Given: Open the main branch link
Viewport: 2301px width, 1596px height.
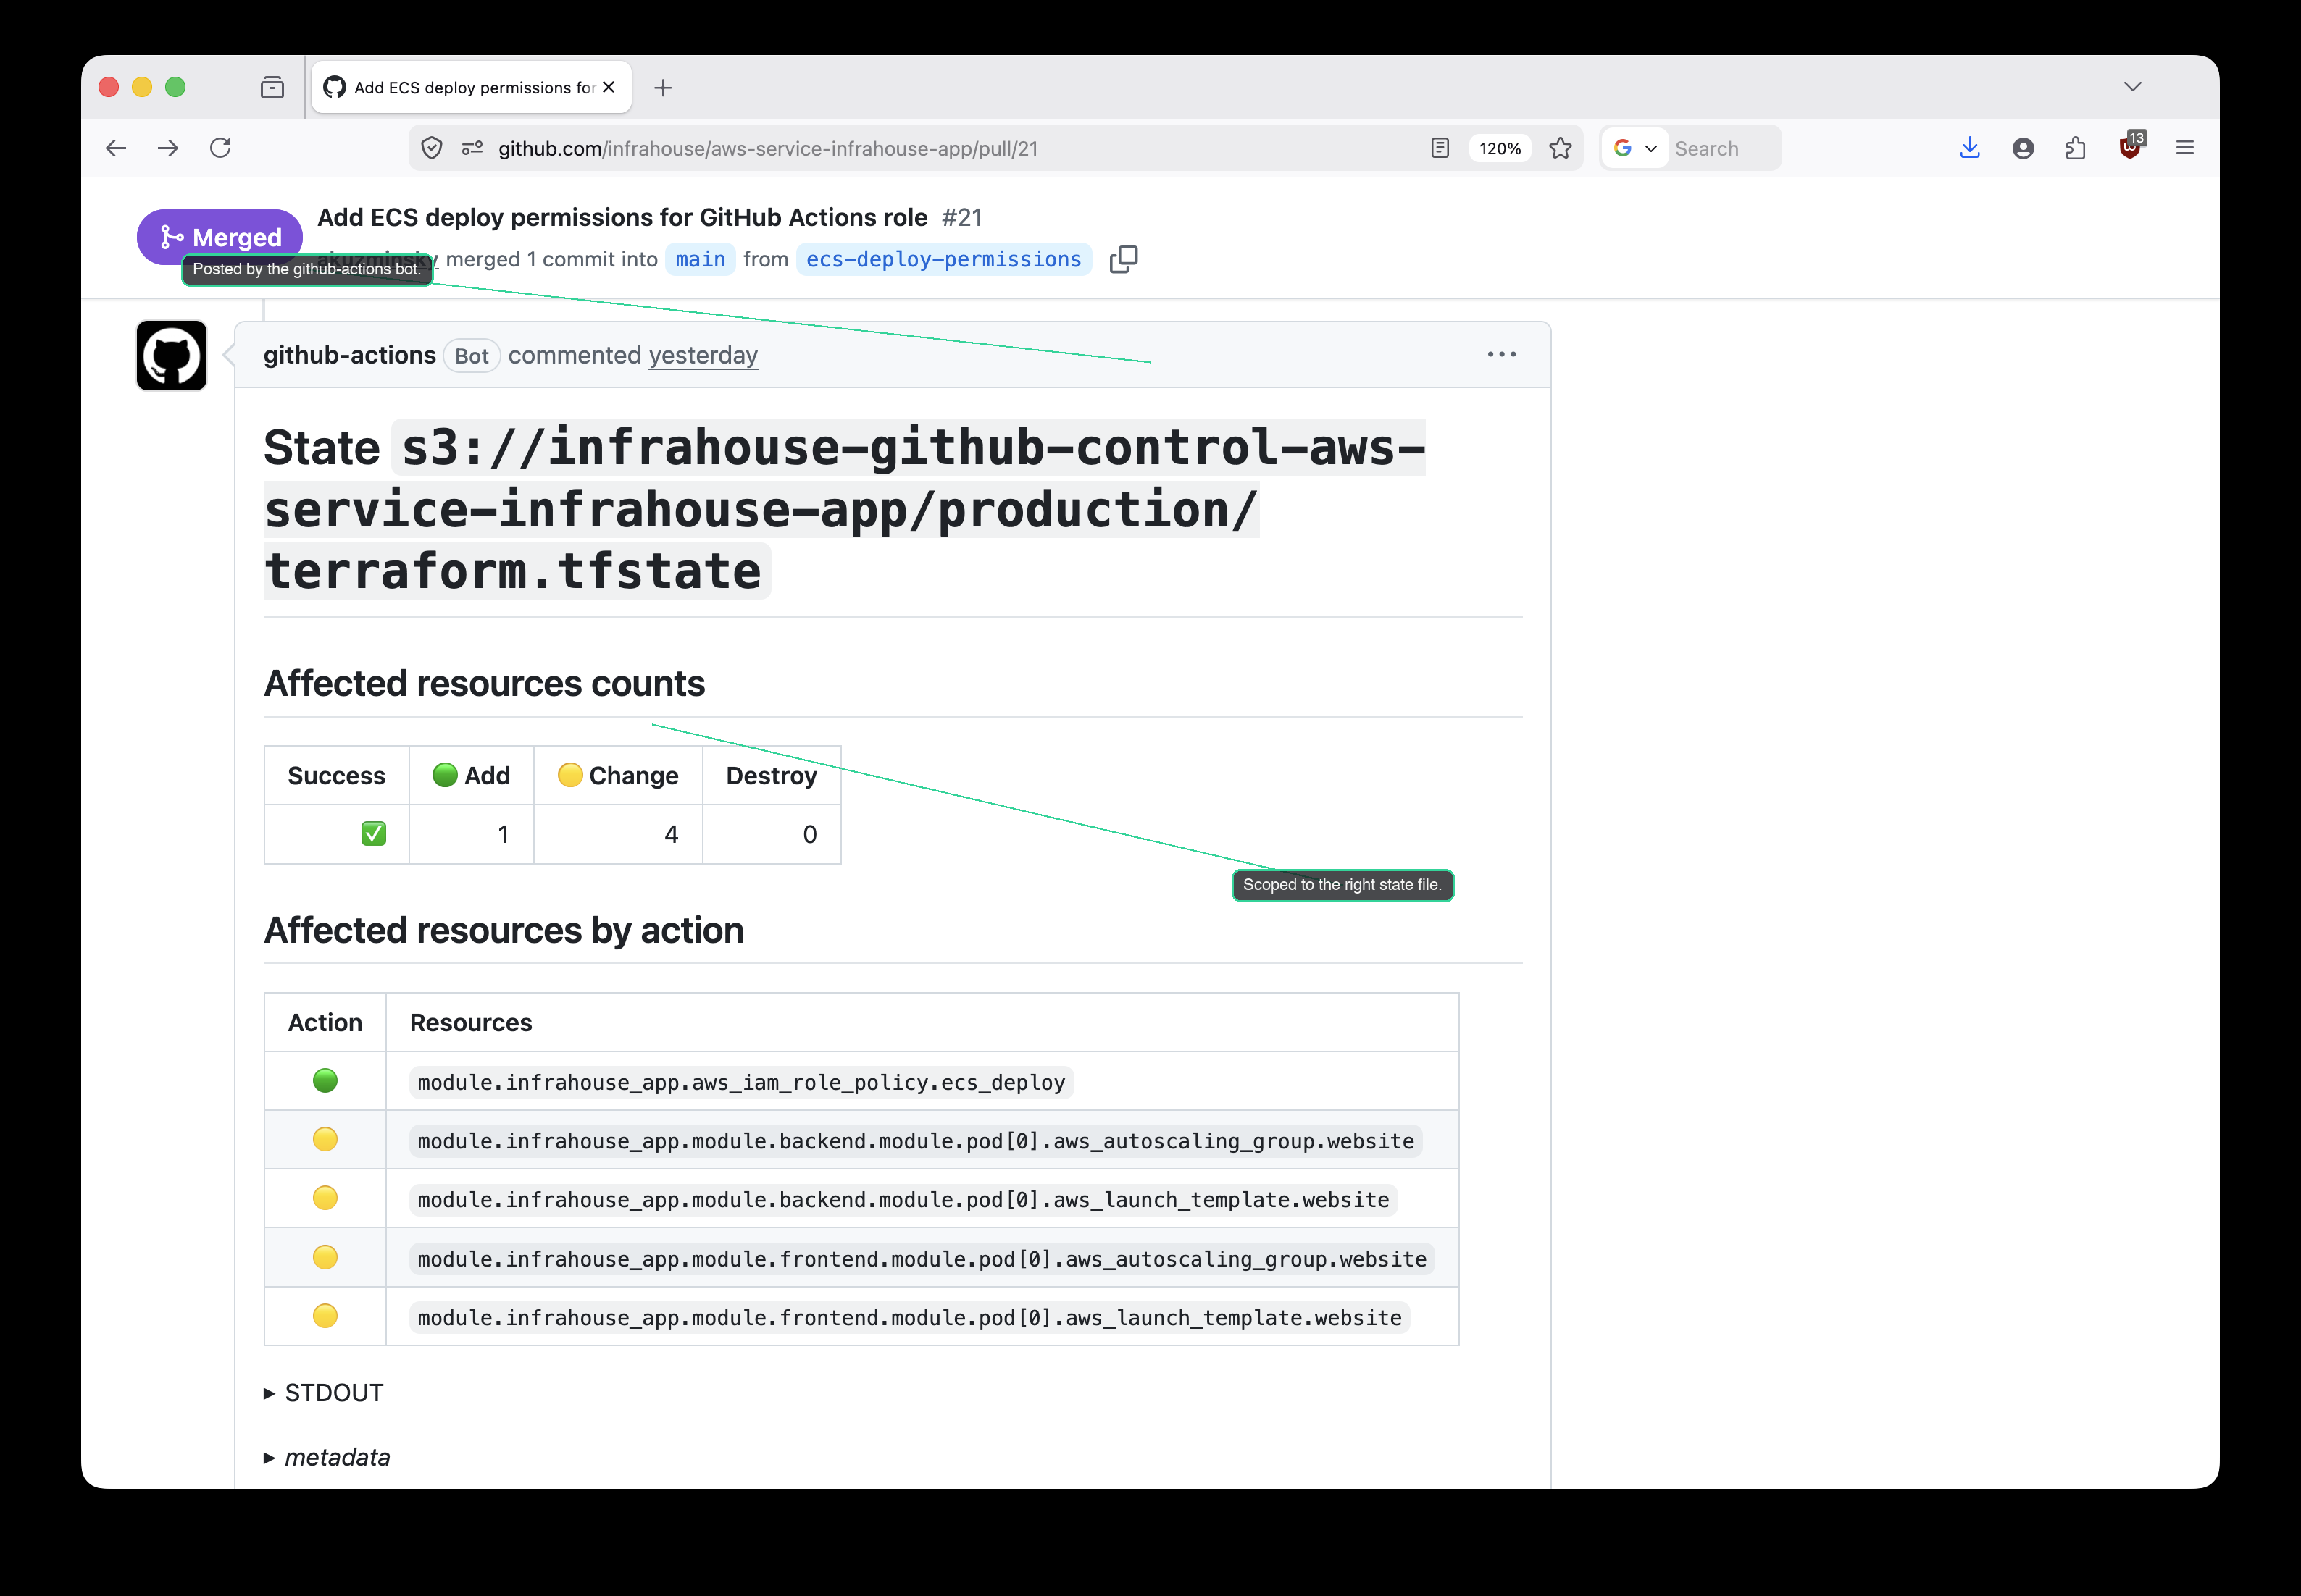Looking at the screenshot, I should 701,259.
